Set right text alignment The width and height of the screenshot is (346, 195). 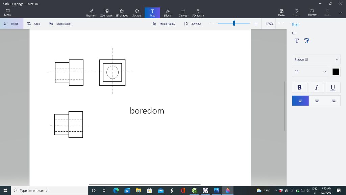(x=333, y=101)
